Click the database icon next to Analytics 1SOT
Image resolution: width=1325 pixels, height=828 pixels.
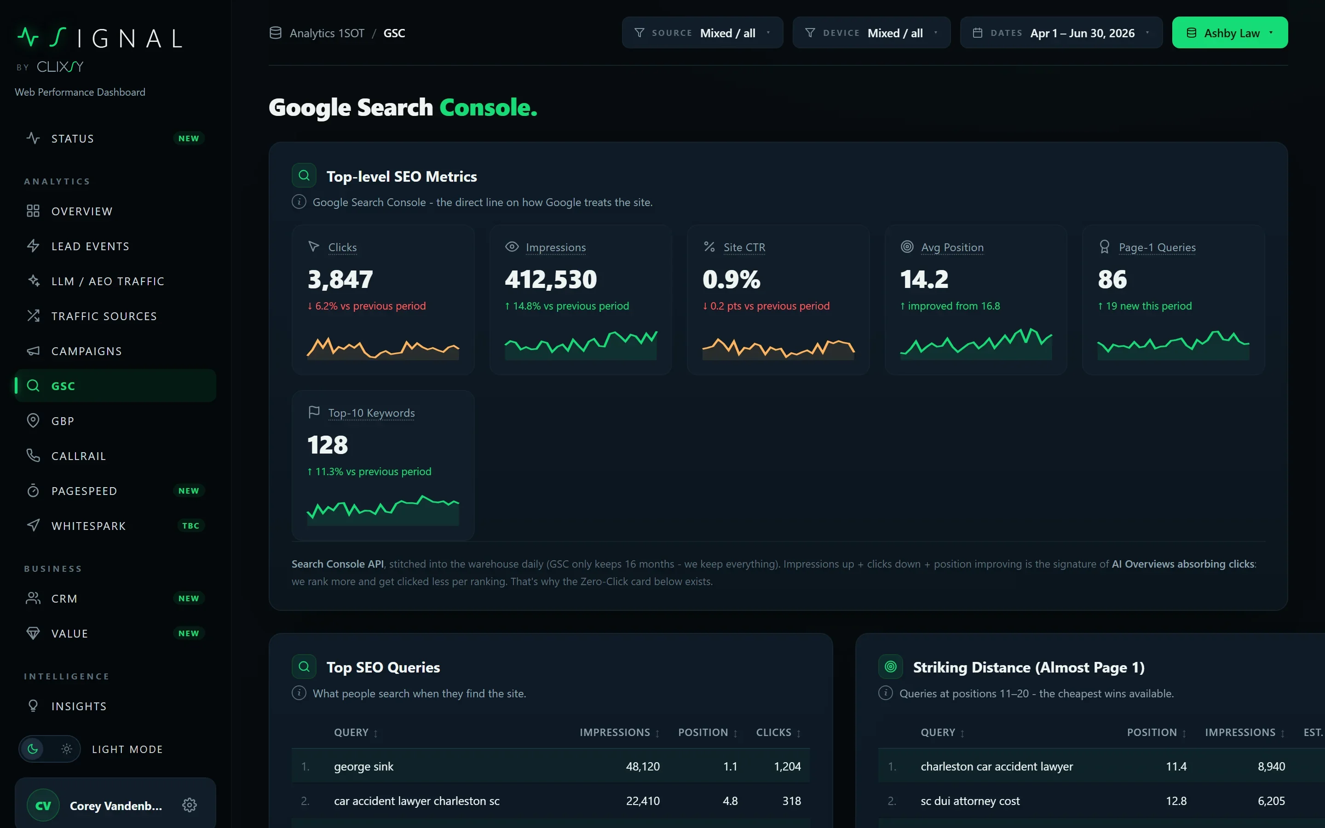click(x=276, y=33)
